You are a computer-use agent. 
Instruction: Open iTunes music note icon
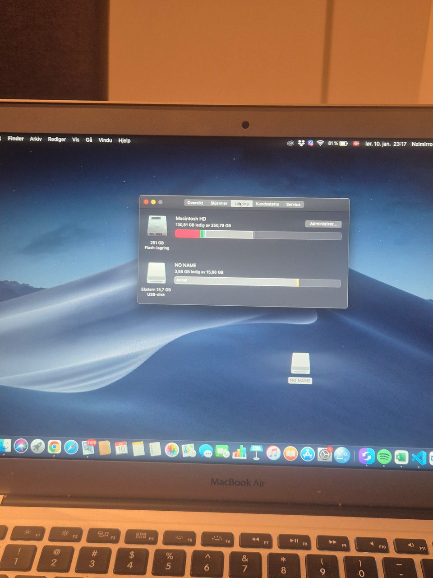point(273,452)
